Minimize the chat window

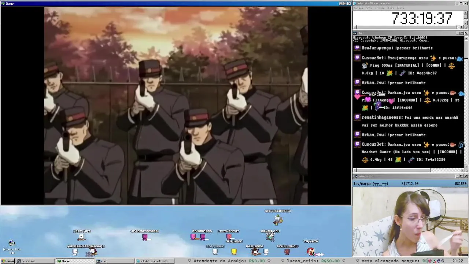(x=458, y=33)
